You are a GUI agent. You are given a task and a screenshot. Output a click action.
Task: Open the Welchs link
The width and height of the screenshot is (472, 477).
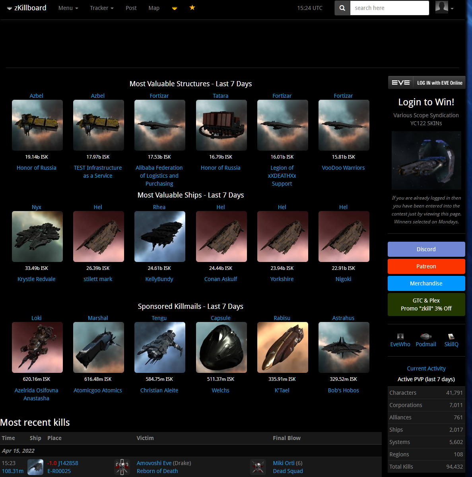tap(221, 390)
